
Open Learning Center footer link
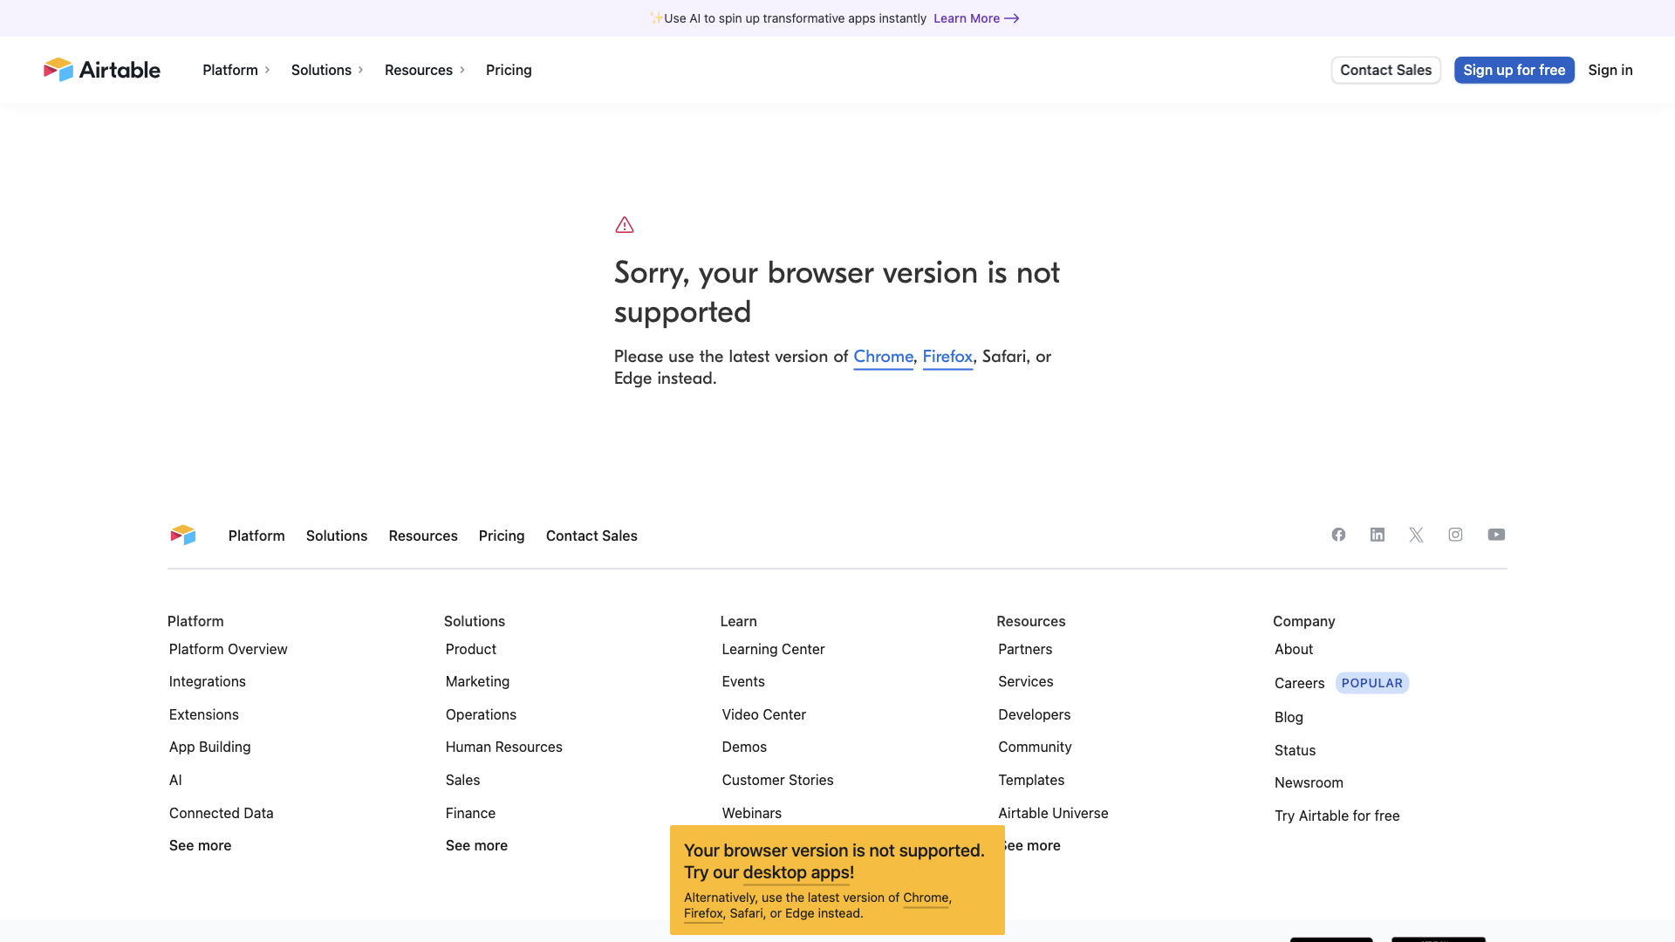click(x=773, y=649)
